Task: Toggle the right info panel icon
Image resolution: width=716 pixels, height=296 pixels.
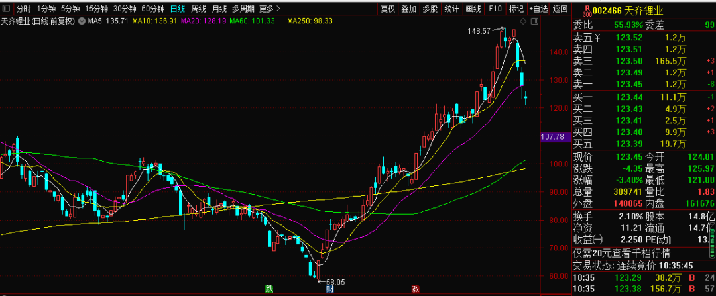Action: coord(534,21)
